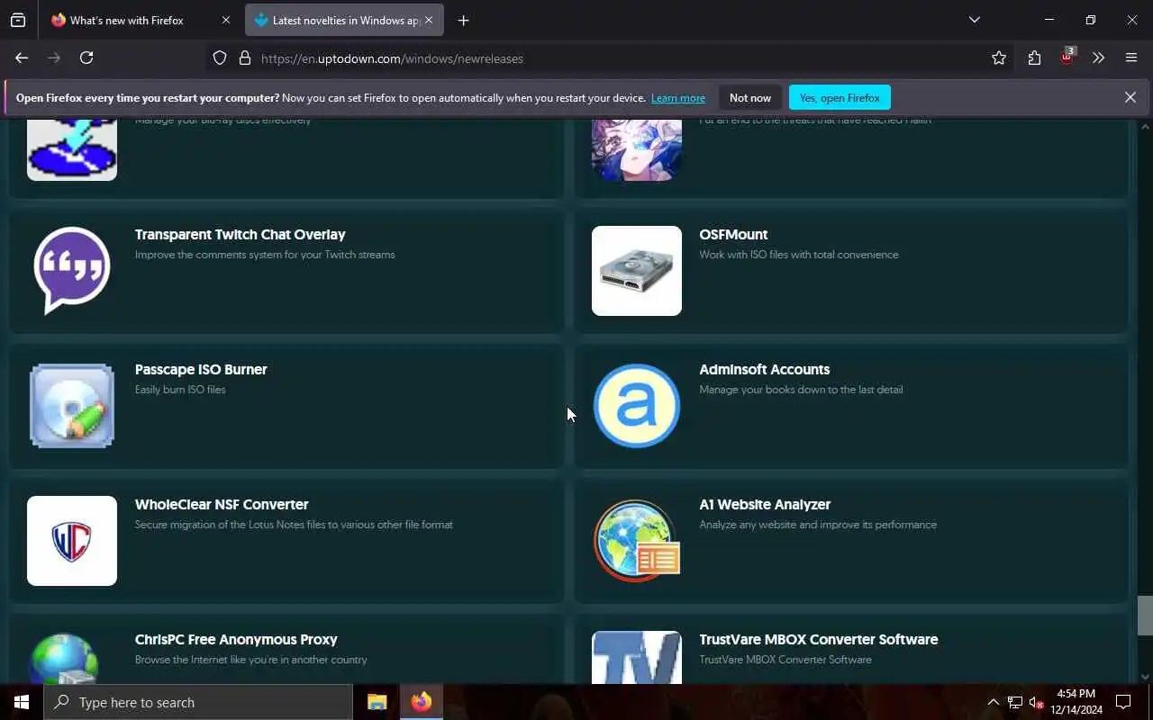This screenshot has height=720, width=1153.
Task: Open the Windows notification center
Action: 1123,702
